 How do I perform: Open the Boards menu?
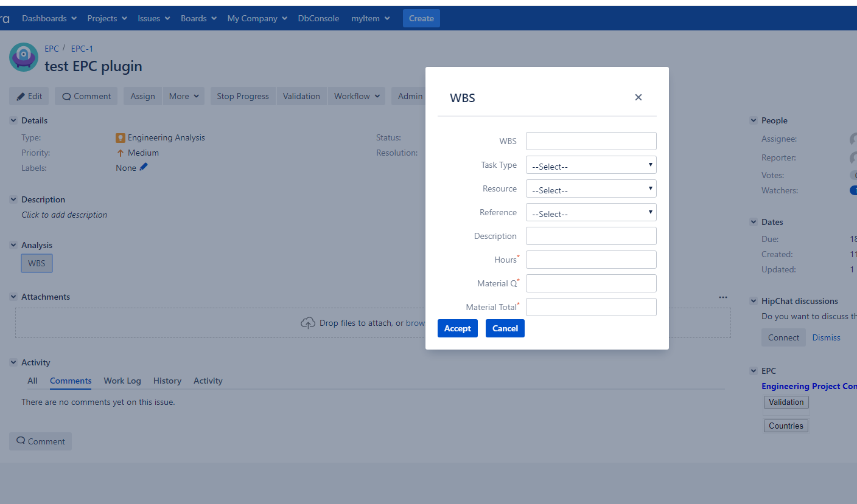pyautogui.click(x=198, y=18)
